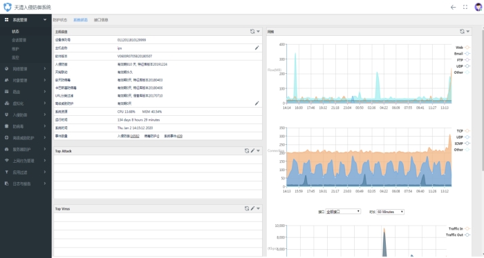
Task: Click the 'CPU 13.68%' resource value
Action: (127, 112)
